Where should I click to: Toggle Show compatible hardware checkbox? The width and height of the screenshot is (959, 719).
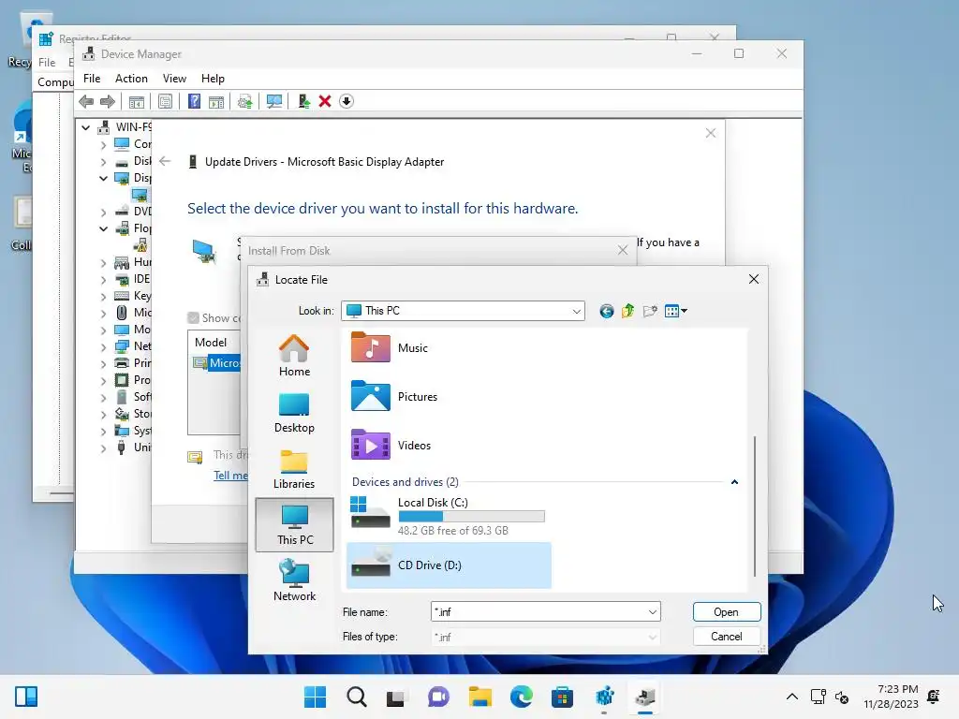193,318
